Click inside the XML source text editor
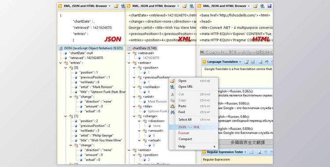This screenshot has width=330, height=167. coord(161,28)
